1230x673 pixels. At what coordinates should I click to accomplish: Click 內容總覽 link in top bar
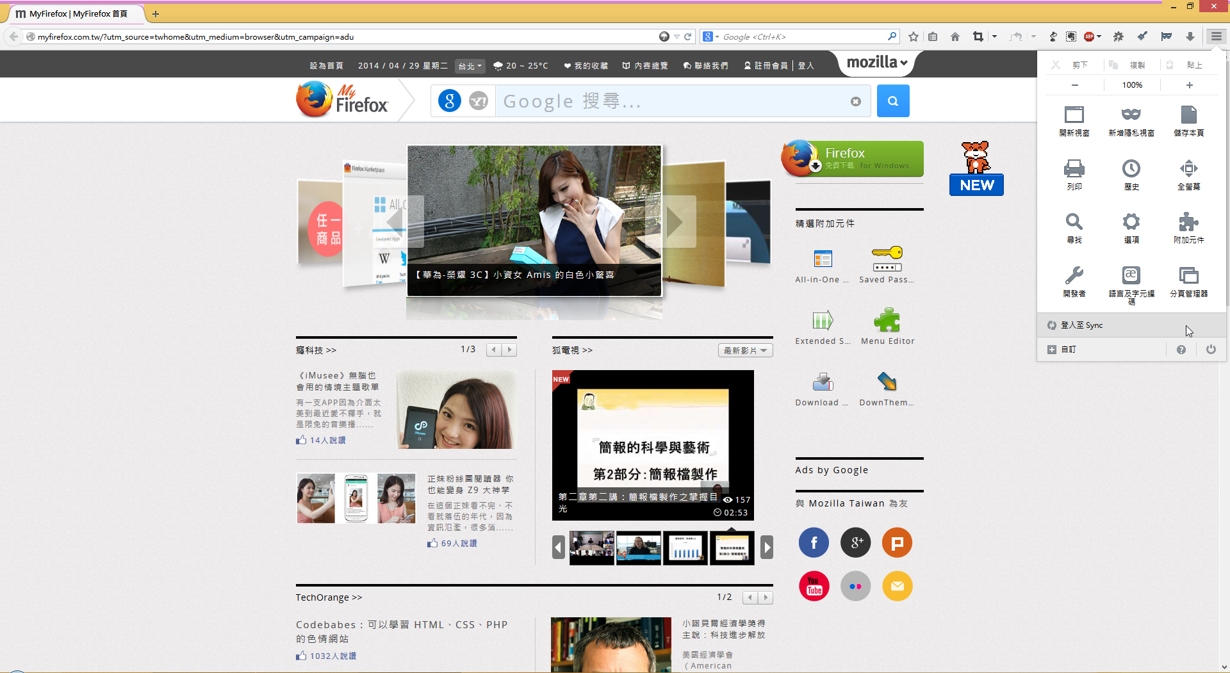tap(645, 66)
